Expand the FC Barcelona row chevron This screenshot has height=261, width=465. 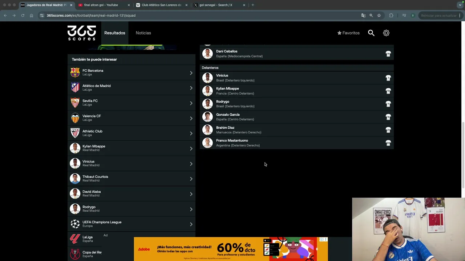(x=191, y=73)
